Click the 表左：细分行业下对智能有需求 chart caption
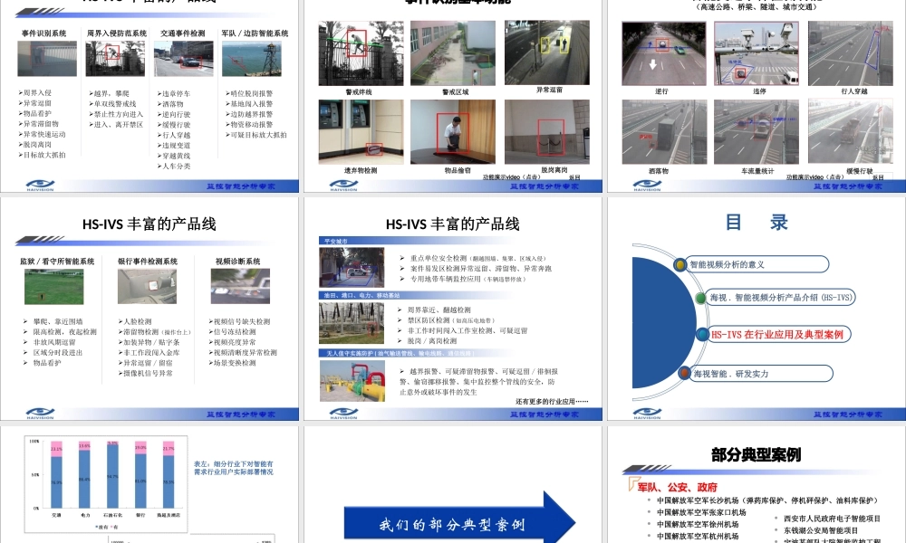The width and height of the screenshot is (906, 543). [x=234, y=468]
